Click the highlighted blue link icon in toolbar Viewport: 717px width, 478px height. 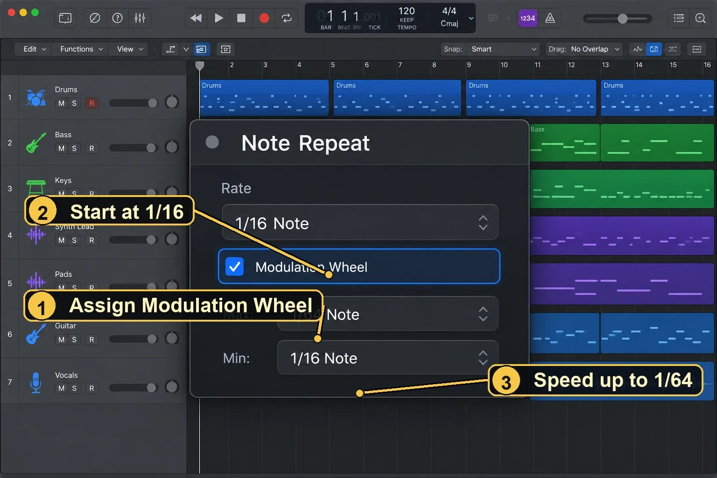pyautogui.click(x=654, y=49)
